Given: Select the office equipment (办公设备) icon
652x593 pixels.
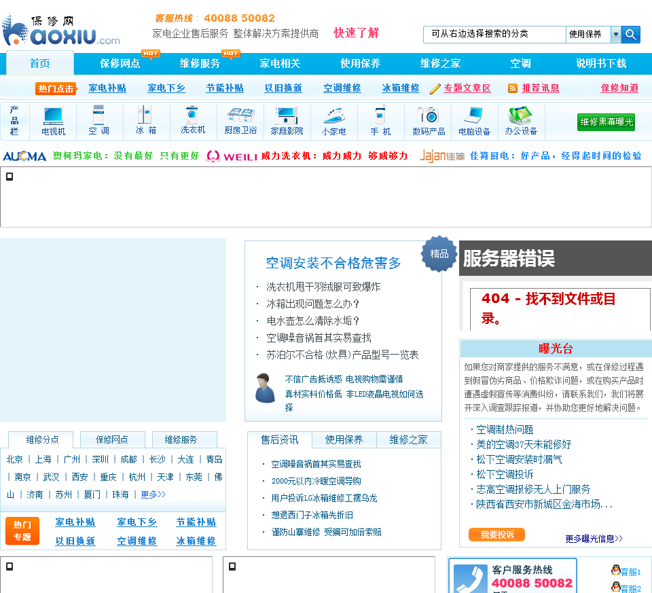Looking at the screenshot, I should [521, 115].
